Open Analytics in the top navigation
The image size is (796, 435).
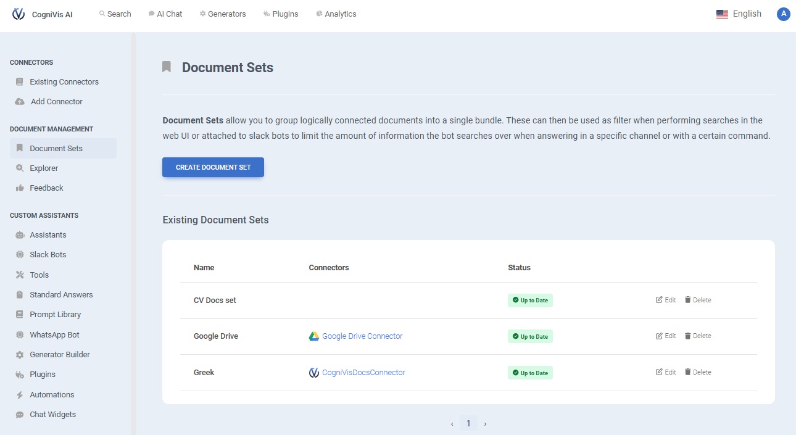coord(336,14)
